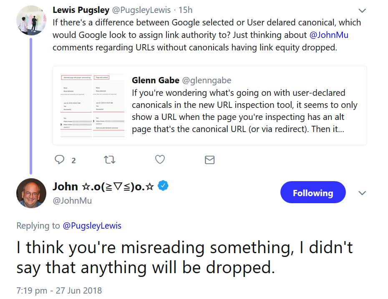Click John's blue verified badge
The height and width of the screenshot is (299, 388).
(163, 186)
